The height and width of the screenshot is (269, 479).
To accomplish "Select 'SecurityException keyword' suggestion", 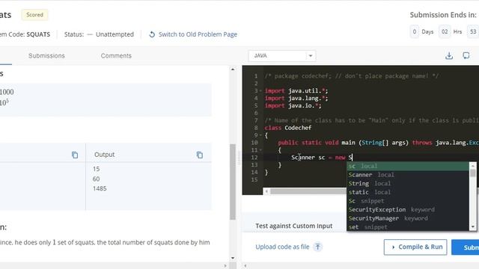I will [x=408, y=209].
